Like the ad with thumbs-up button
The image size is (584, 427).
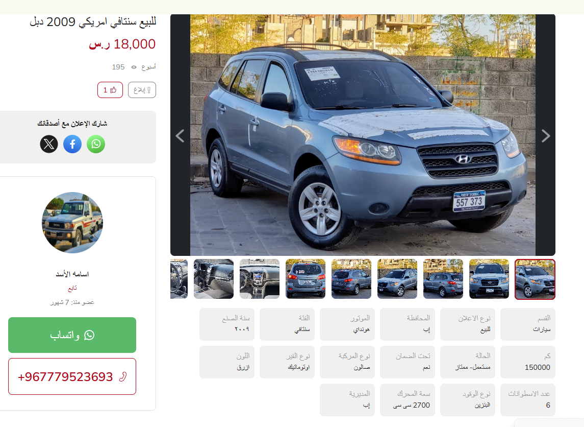110,90
